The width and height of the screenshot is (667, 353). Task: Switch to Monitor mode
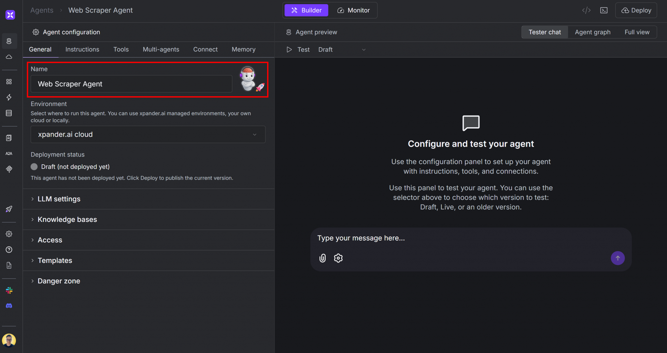point(353,10)
